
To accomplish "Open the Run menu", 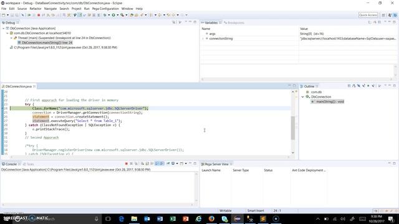I will (x=87, y=9).
